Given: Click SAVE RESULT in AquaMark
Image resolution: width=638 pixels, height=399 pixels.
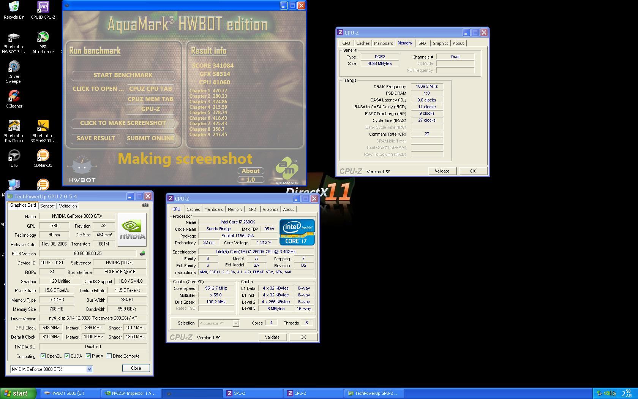Looking at the screenshot, I should click(96, 138).
